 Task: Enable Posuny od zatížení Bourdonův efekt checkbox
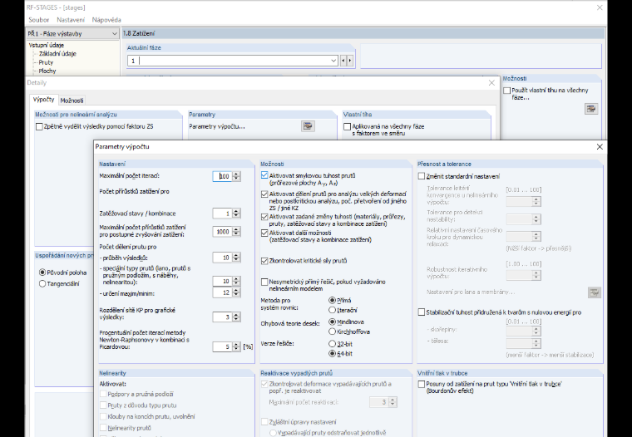(422, 384)
